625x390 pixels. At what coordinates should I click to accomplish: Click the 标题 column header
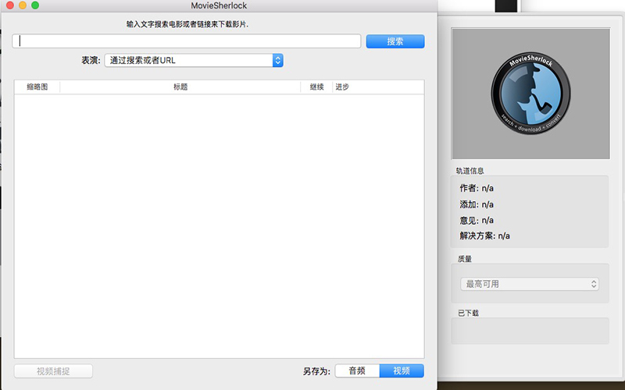tap(180, 87)
